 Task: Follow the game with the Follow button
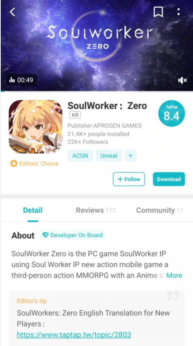coord(129,179)
